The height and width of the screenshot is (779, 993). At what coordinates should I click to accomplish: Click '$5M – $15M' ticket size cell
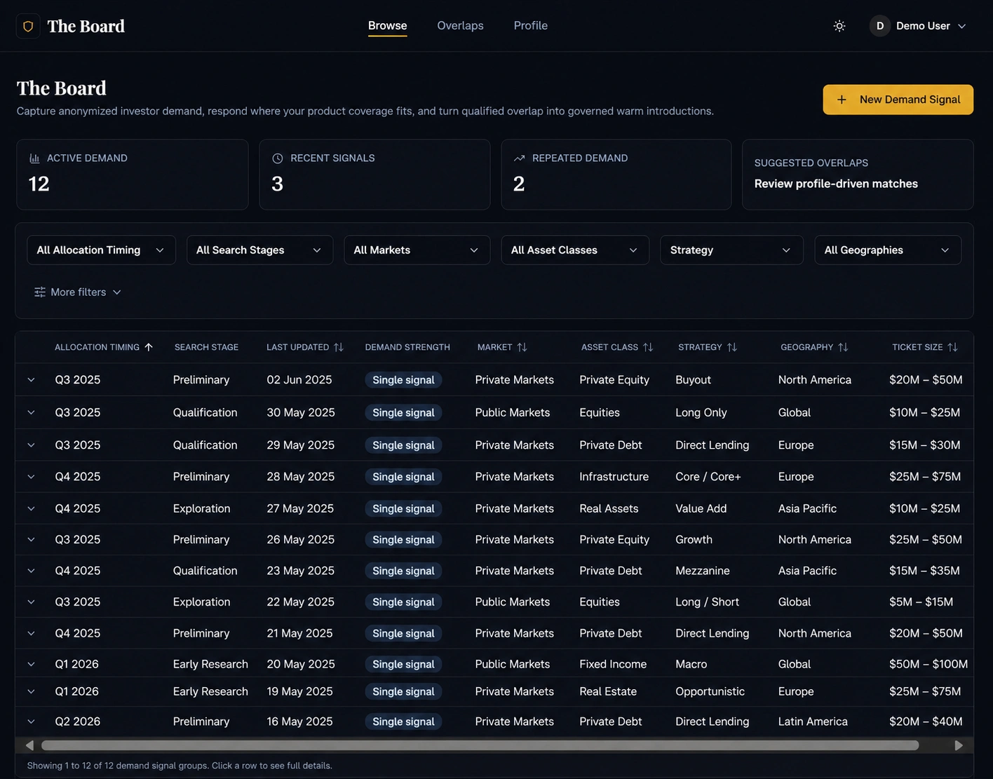click(x=921, y=602)
